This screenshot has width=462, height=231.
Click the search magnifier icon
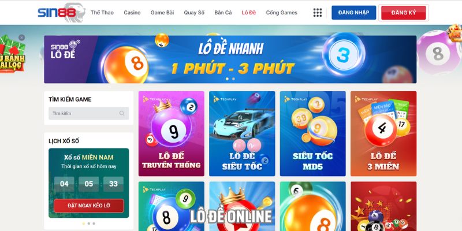pos(122,113)
